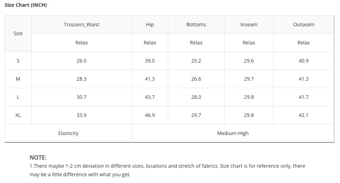This screenshot has width=340, height=183.
Task: Click the Bottoms column header
Action: tap(196, 25)
